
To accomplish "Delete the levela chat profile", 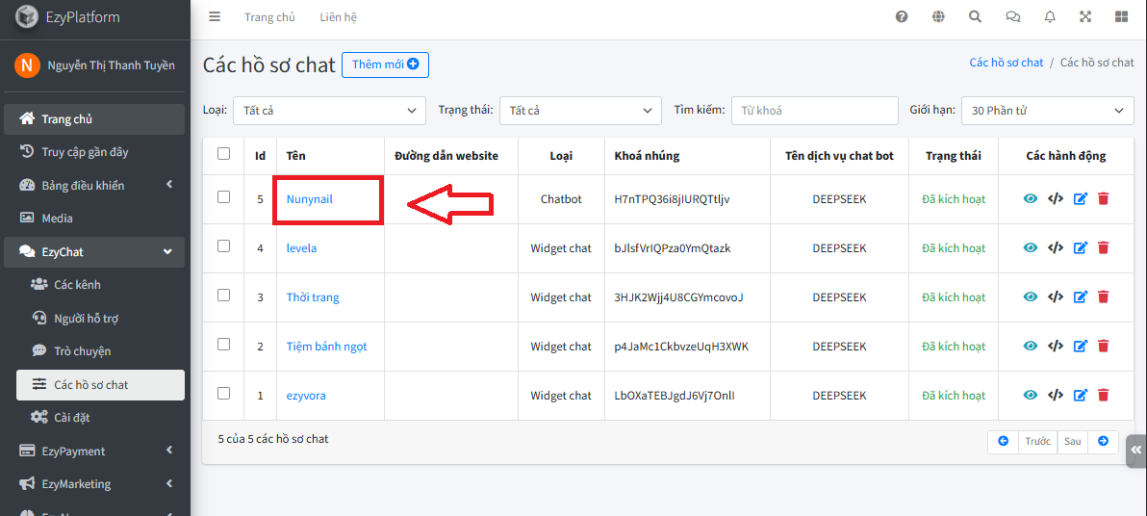I will [x=1104, y=248].
